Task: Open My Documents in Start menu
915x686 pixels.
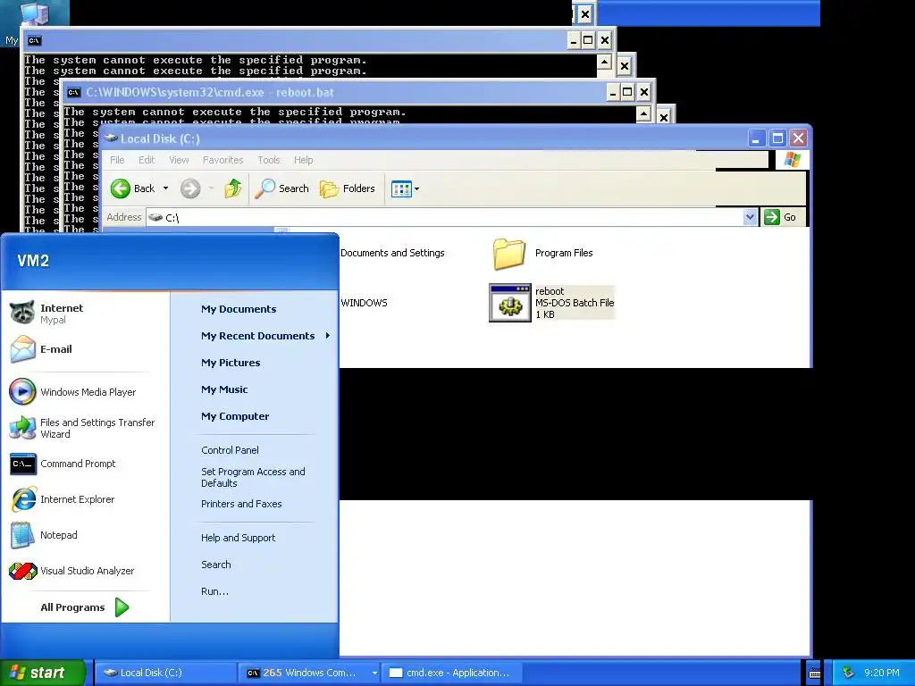Action: [x=239, y=309]
